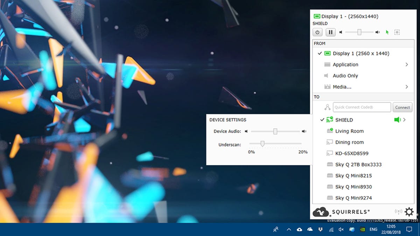Screen dimensions: 420x236
Task: Adjust the Device Audio slider
Action: pyautogui.click(x=275, y=131)
